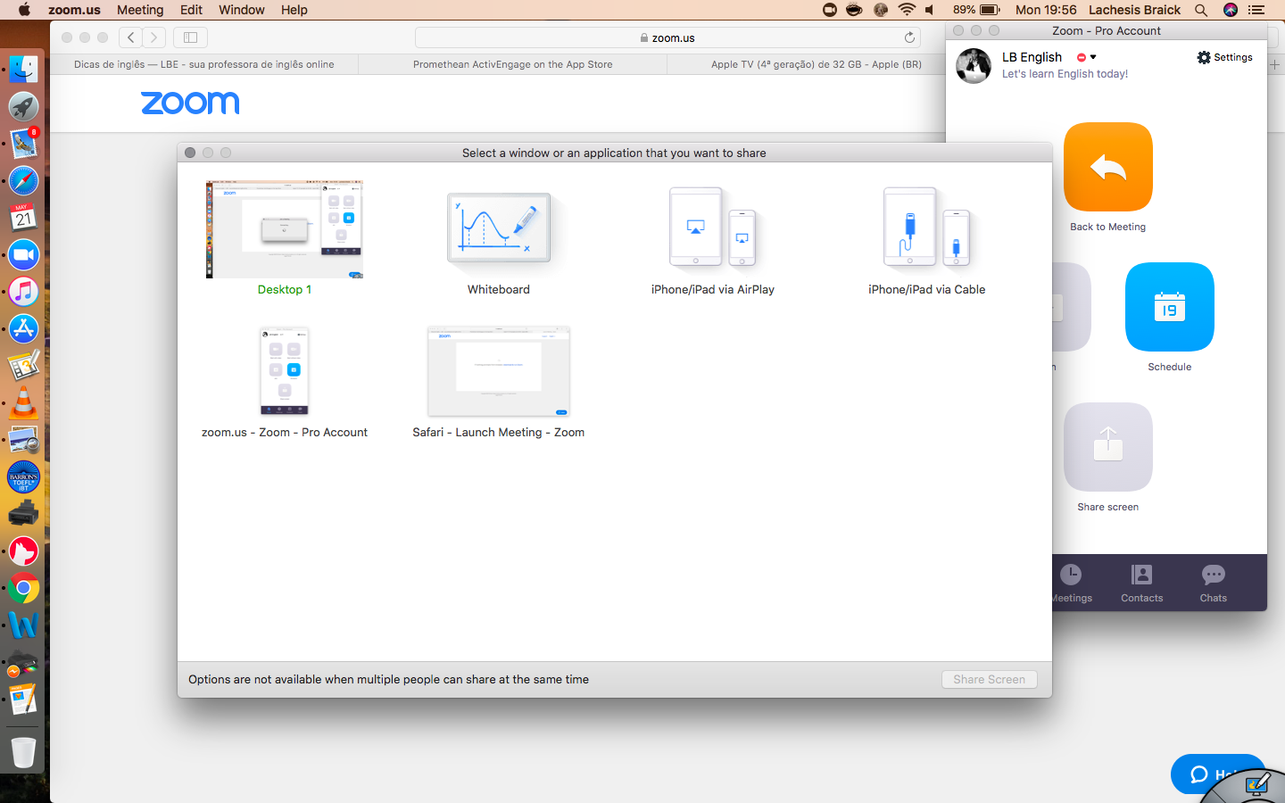Switch to the Chats tab

pyautogui.click(x=1214, y=584)
